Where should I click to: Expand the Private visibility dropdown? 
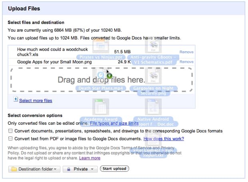tap(80, 169)
